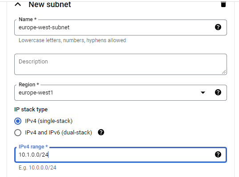Open the Region dropdown arrow
The image size is (239, 177).
coord(203,92)
